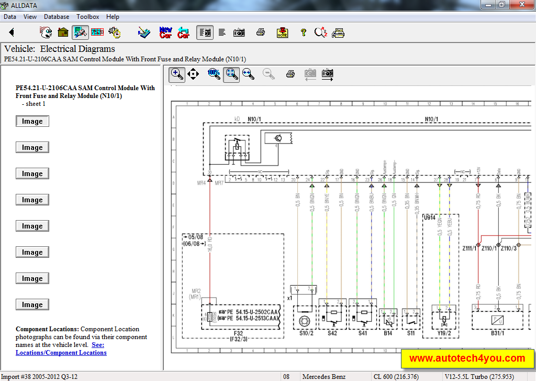Screen dimensions: 536x381
Task: Go back with the left arrow icon
Action: coord(12,32)
